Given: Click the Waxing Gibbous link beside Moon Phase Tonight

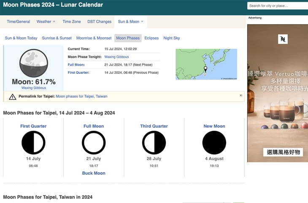Looking at the screenshot, I should (117, 57).
